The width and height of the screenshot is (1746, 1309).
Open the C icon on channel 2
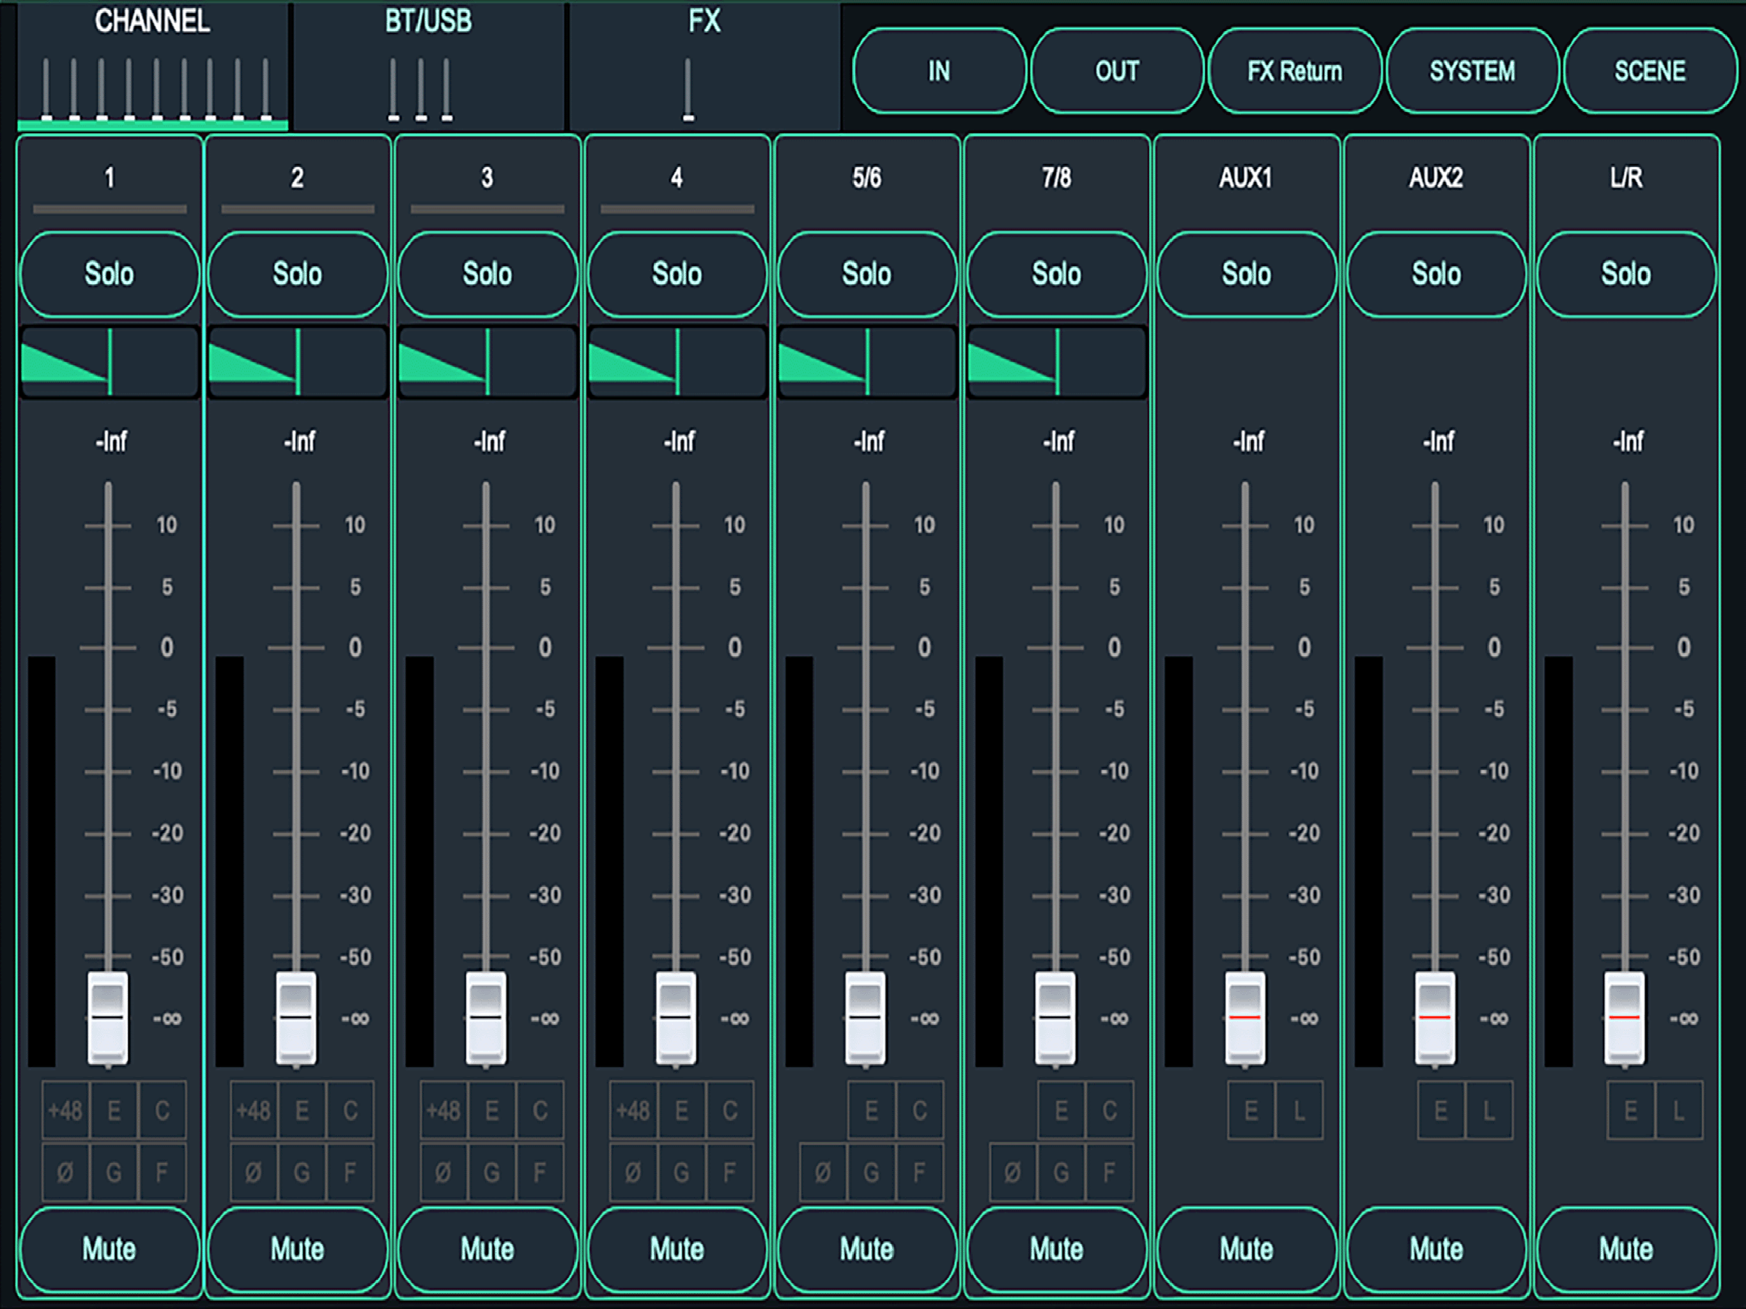(350, 1111)
